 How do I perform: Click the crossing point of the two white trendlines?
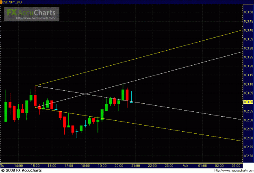tap(85, 94)
